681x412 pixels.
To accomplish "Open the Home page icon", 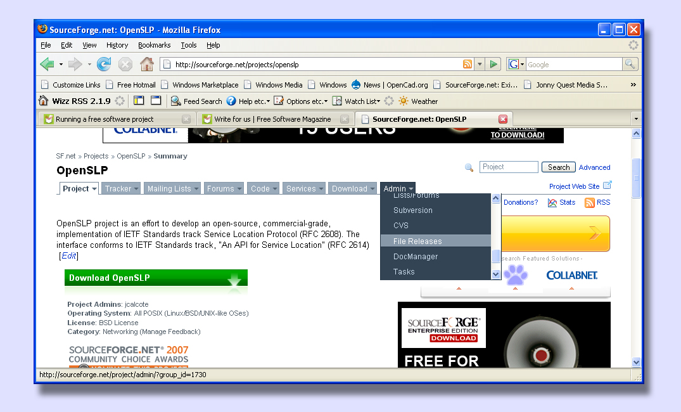I will [147, 64].
